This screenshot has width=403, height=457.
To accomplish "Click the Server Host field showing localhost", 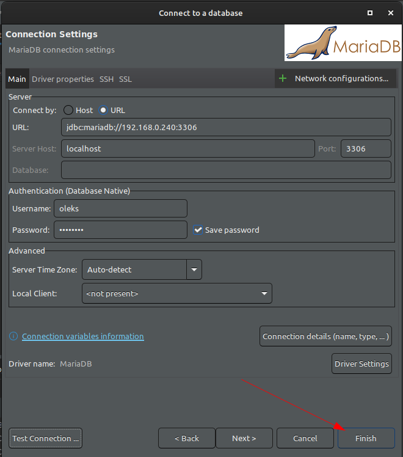I will [188, 148].
